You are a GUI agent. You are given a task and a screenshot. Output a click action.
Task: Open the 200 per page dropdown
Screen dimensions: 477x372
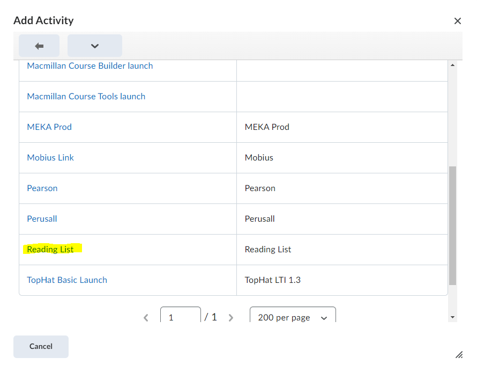[293, 315]
